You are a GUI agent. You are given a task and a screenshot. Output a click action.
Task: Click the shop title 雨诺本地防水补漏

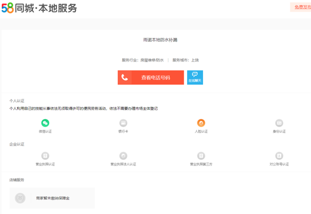[x=160, y=40]
